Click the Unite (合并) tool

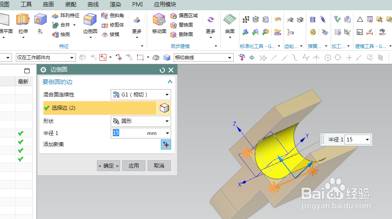61,25
